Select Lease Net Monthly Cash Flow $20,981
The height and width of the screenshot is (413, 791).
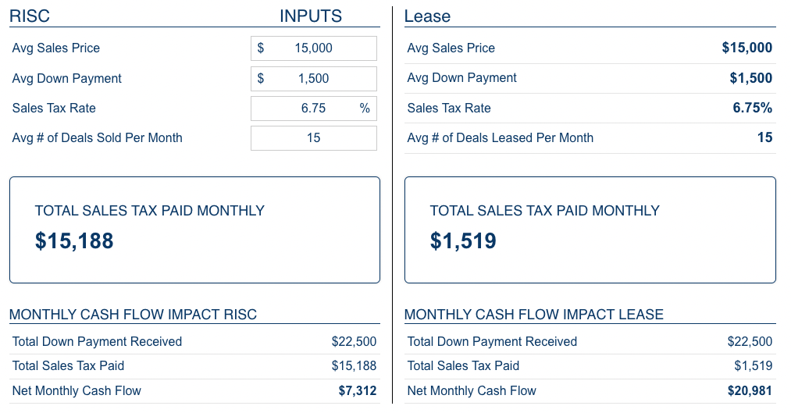coord(750,391)
